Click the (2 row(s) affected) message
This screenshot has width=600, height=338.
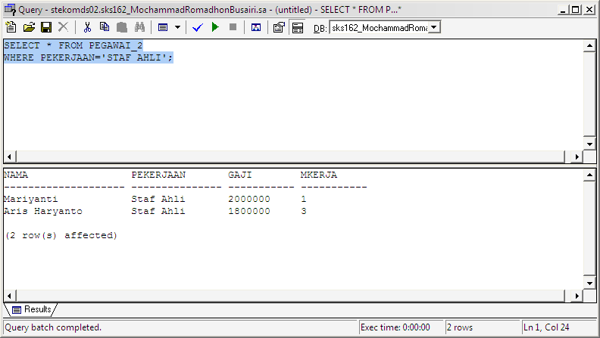pyautogui.click(x=61, y=235)
